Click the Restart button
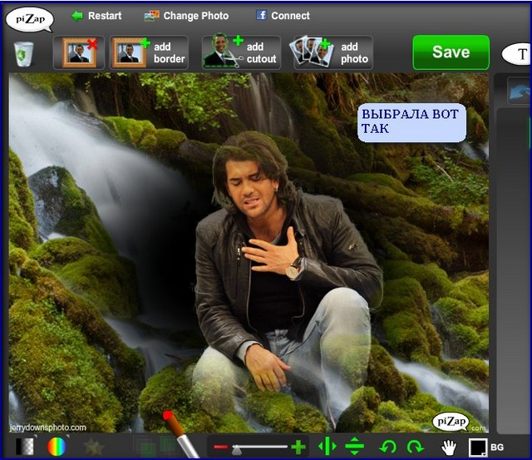This screenshot has height=460, width=532. (x=96, y=16)
